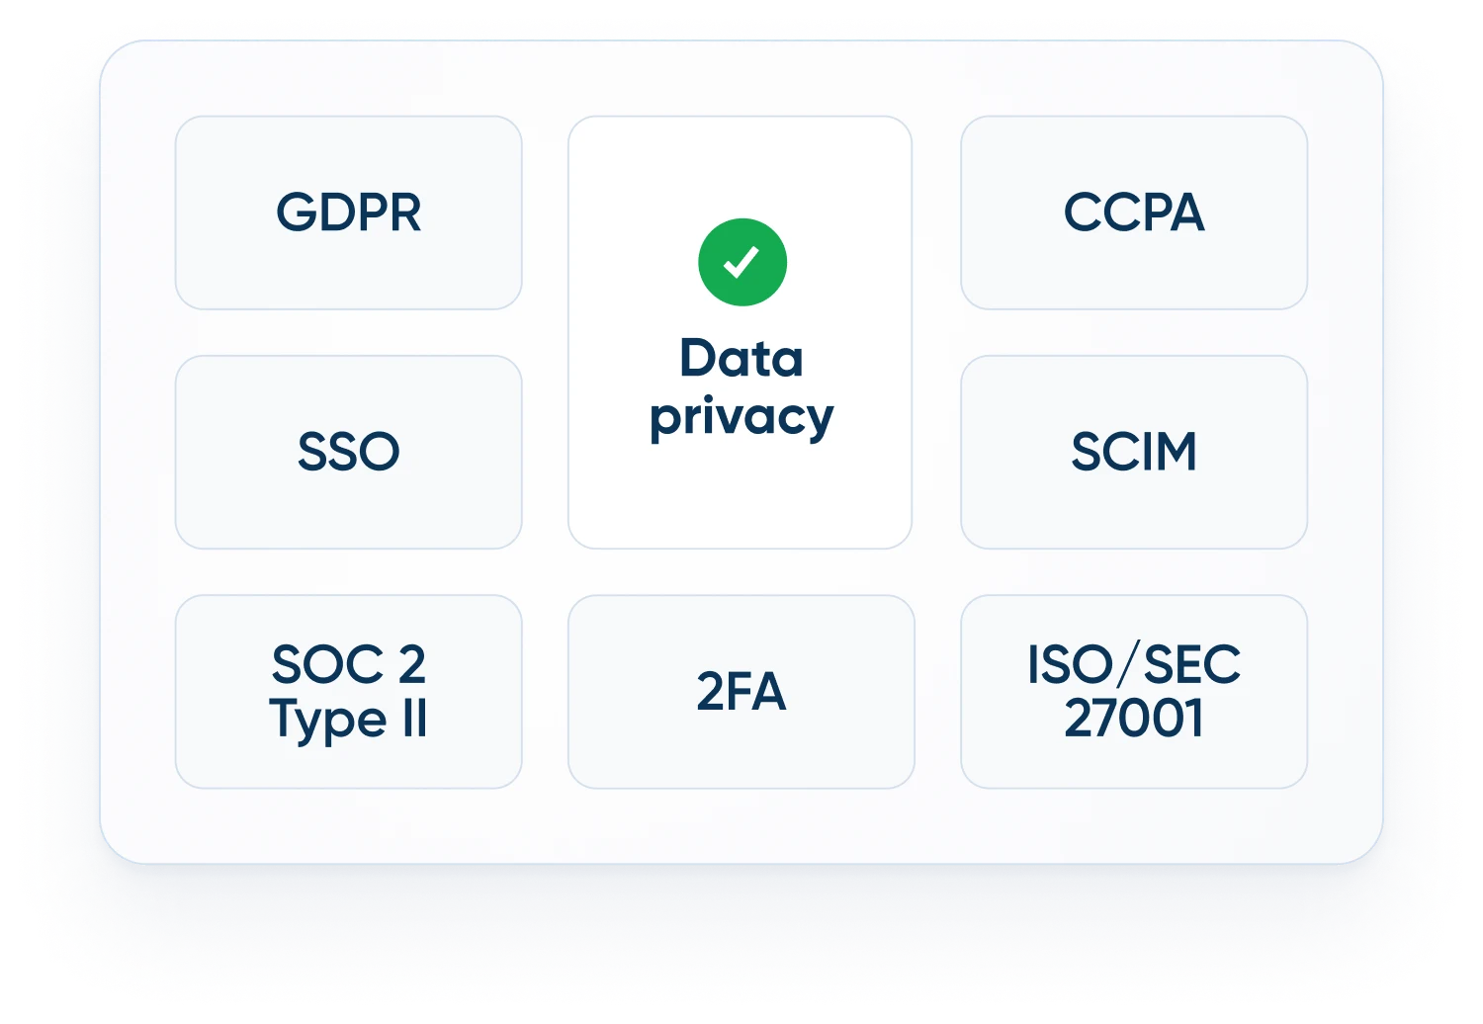Image resolution: width=1483 pixels, height=1024 pixels.
Task: Click the CCPA label text
Action: pos(1134,213)
